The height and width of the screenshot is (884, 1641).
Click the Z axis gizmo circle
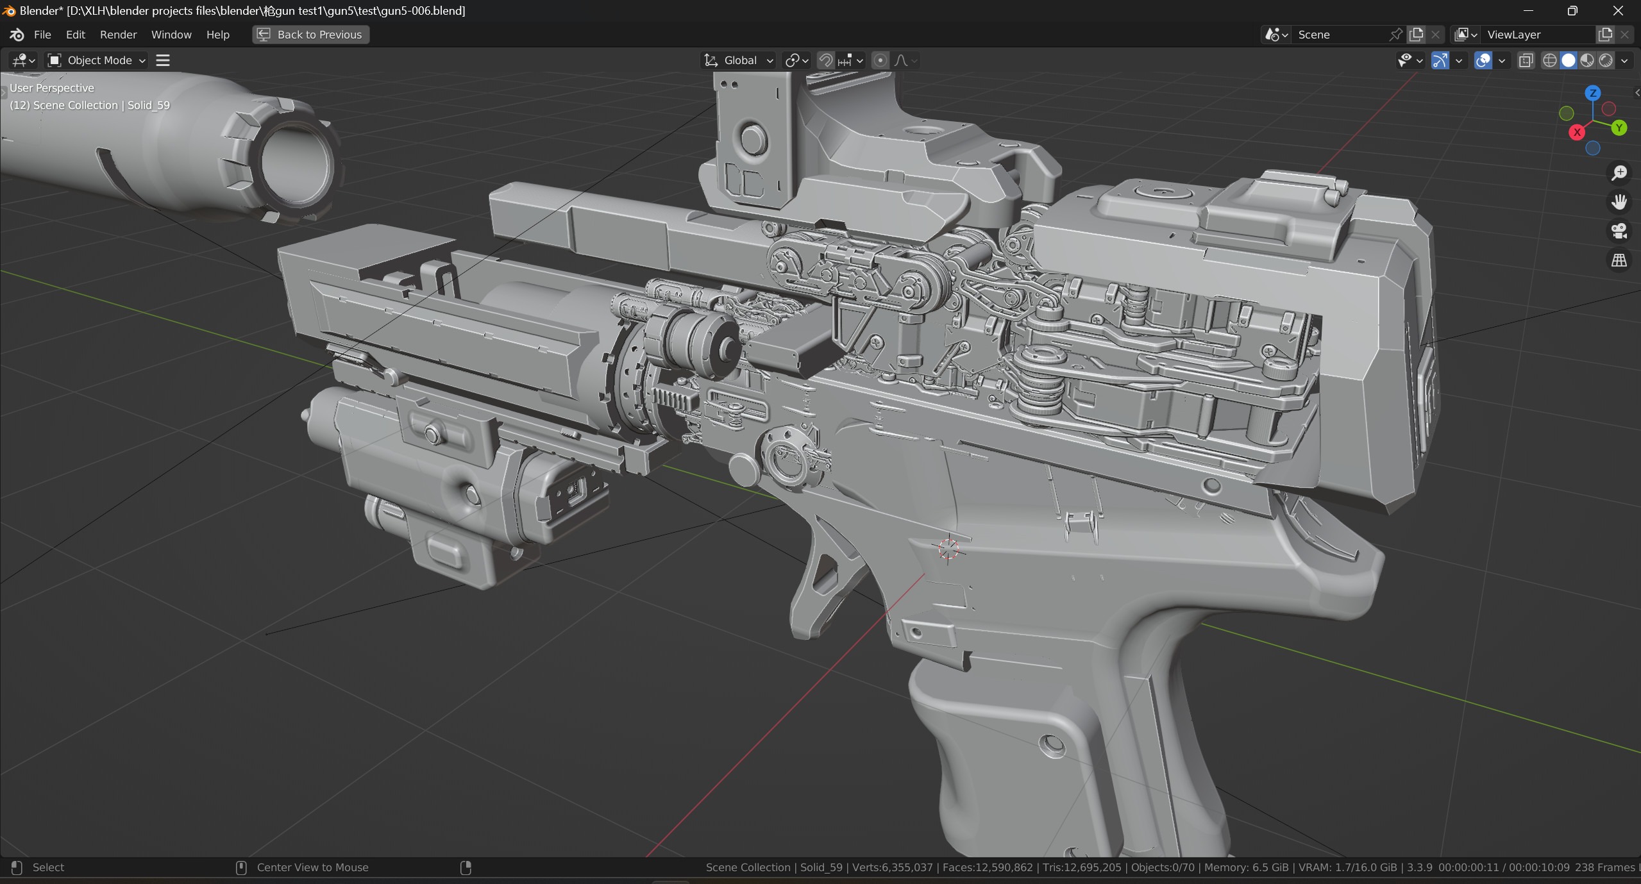click(1592, 94)
